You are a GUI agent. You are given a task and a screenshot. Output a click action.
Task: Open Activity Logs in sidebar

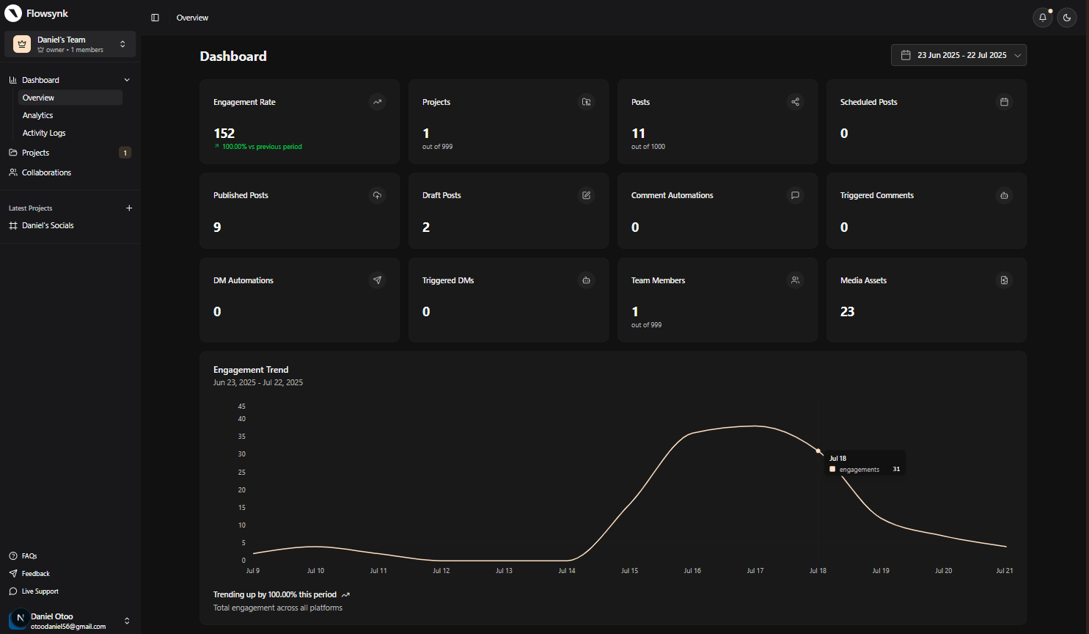click(x=44, y=133)
